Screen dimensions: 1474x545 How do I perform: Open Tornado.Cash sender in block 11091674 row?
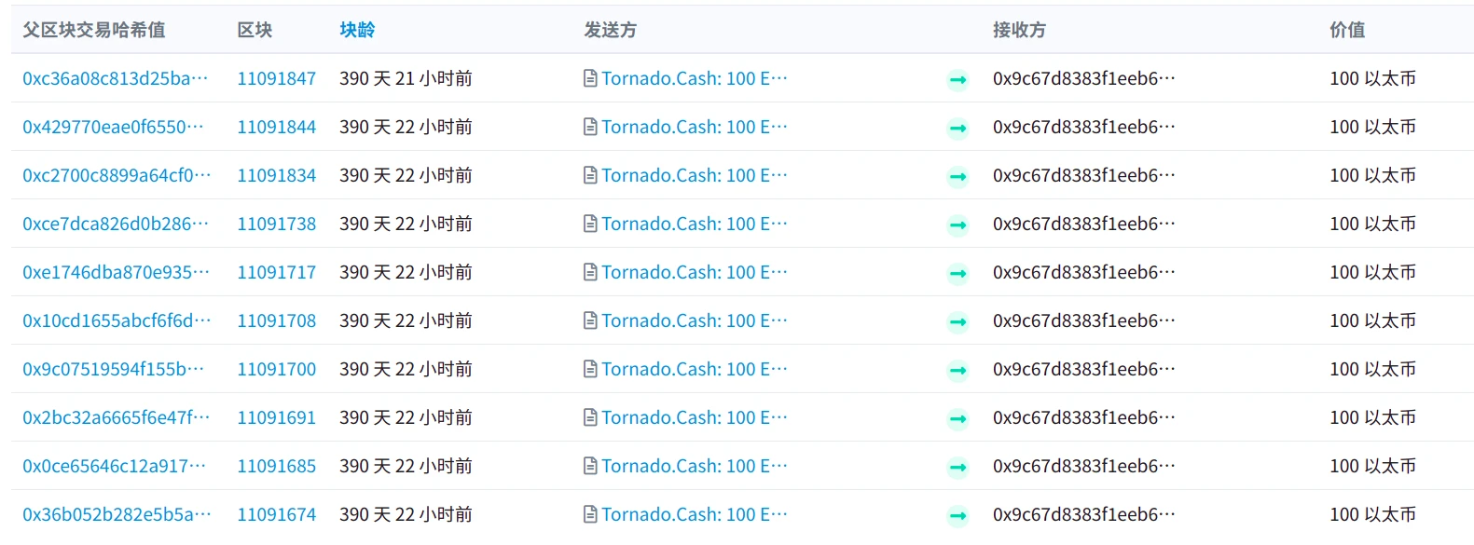(x=695, y=514)
